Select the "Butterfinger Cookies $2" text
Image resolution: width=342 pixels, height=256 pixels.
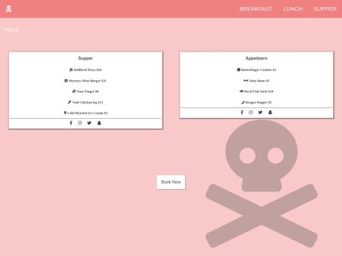(258, 70)
